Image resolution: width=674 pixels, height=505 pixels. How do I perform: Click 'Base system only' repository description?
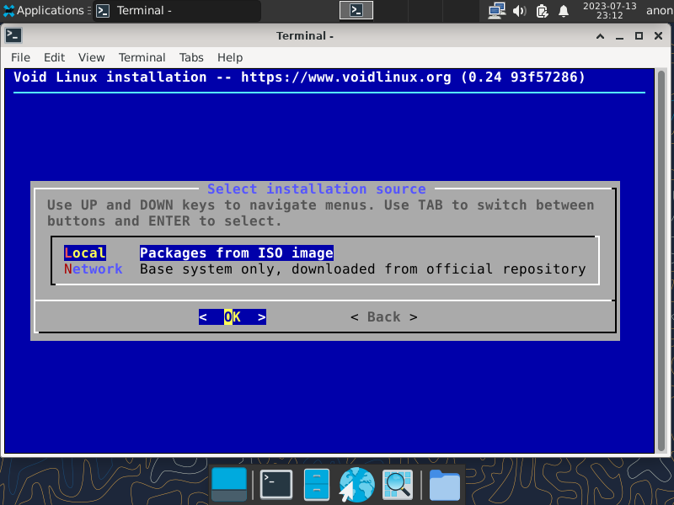[x=363, y=268]
